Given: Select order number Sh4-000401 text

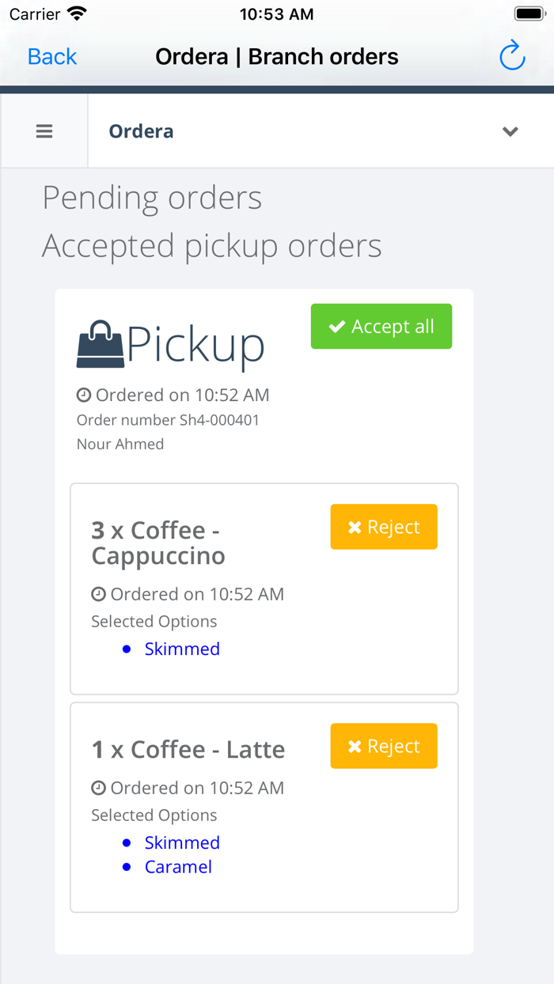Looking at the screenshot, I should click(168, 420).
